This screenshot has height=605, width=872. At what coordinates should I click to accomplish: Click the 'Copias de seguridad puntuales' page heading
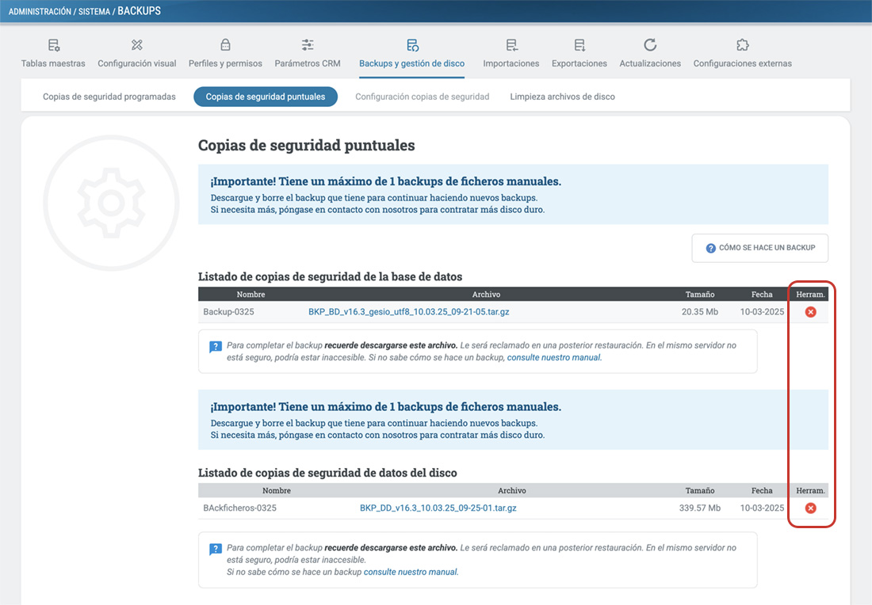pos(307,146)
